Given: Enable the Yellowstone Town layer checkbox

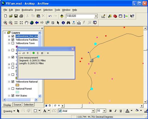Looking at the screenshot, I should coord(13,43).
